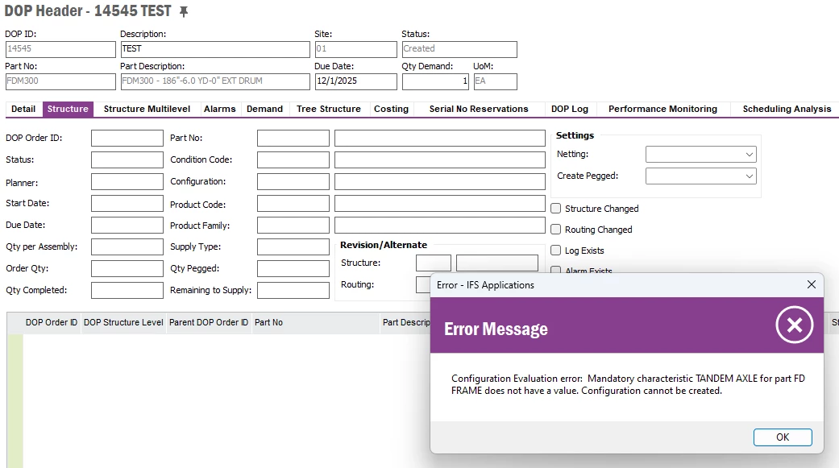Click the Order Qty input field
Viewport: 839px width, 468px height.
tap(127, 268)
